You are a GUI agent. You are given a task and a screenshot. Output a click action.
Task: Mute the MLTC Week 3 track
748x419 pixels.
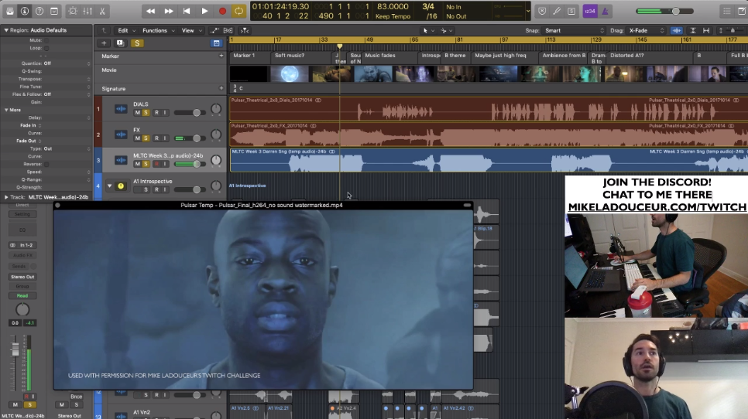(x=137, y=164)
